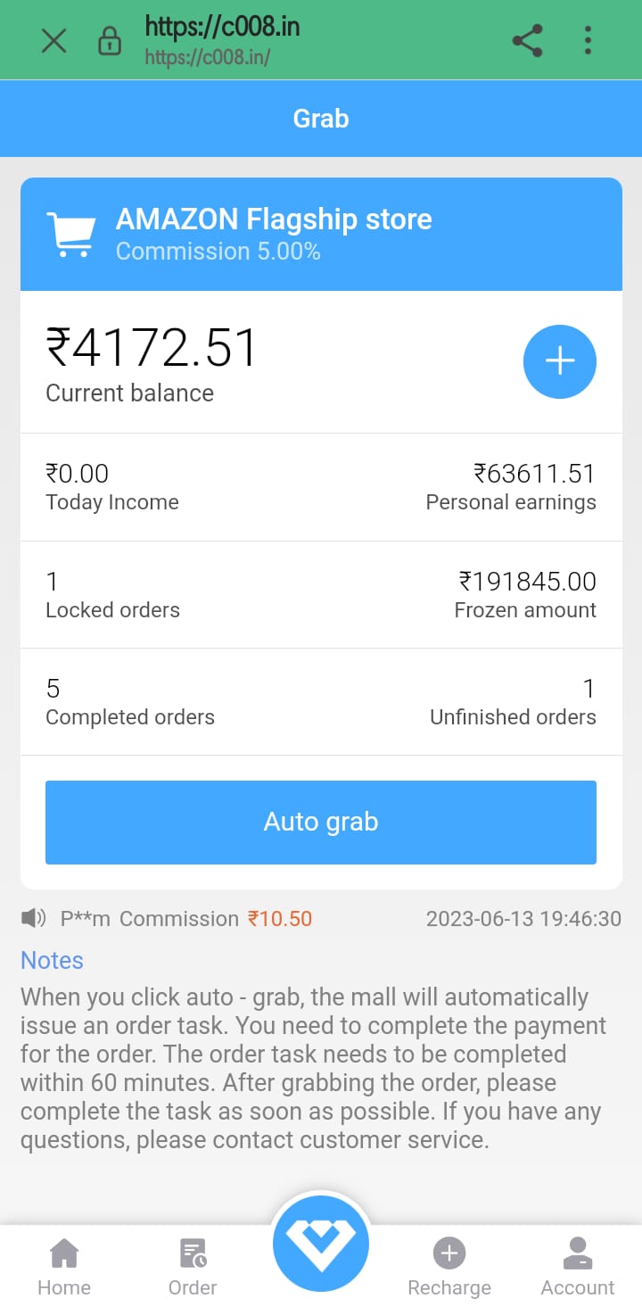Go to the Account tab

point(578,1267)
